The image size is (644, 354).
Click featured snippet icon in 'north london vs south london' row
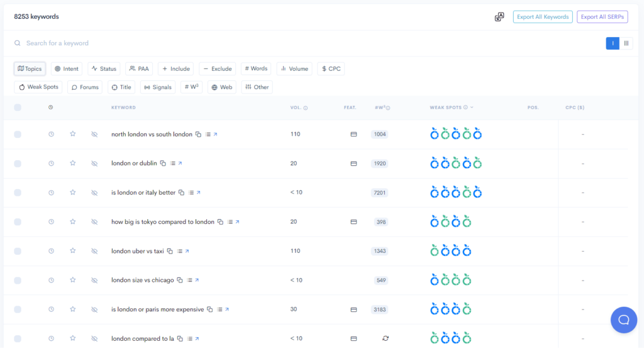353,134
